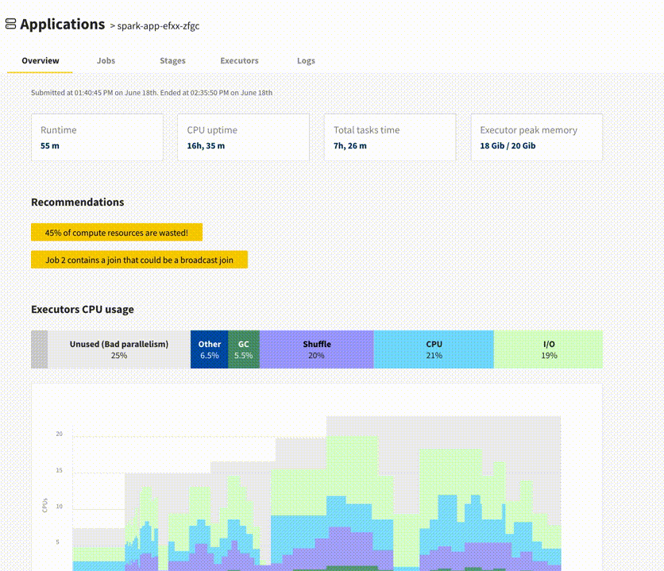Open the Stages tab
The width and height of the screenshot is (664, 571).
click(x=172, y=60)
